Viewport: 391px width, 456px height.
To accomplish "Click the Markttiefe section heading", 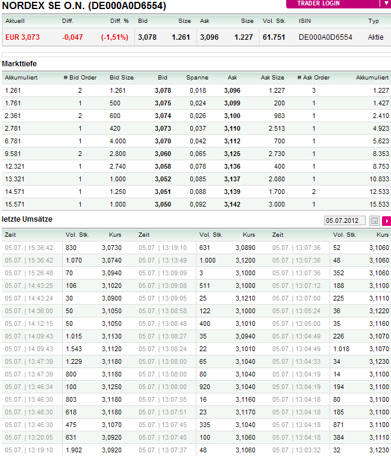I will [x=19, y=64].
